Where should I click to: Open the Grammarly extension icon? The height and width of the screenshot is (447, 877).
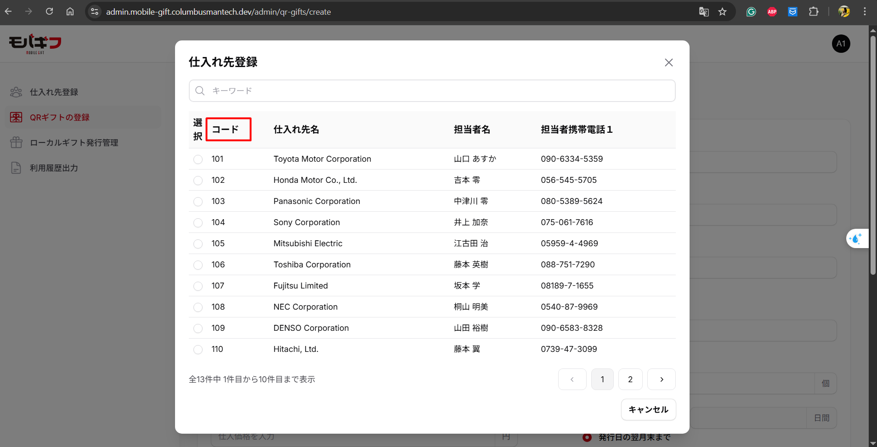[x=751, y=12]
